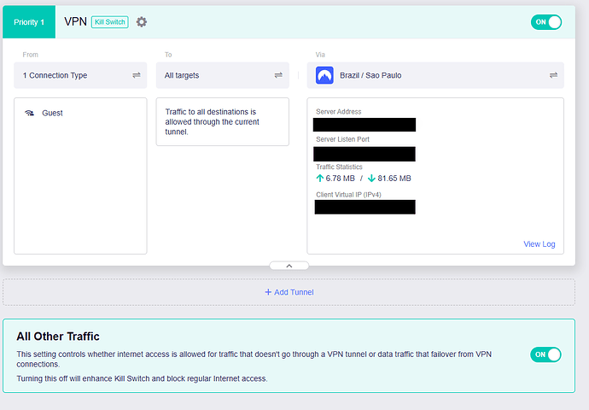589x410 pixels.
Task: Disable the All Other Traffic switch
Action: coord(546,354)
